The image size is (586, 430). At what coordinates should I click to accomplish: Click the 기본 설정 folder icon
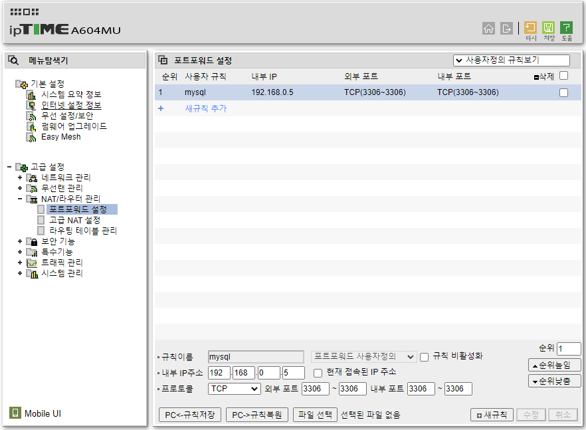[x=21, y=84]
